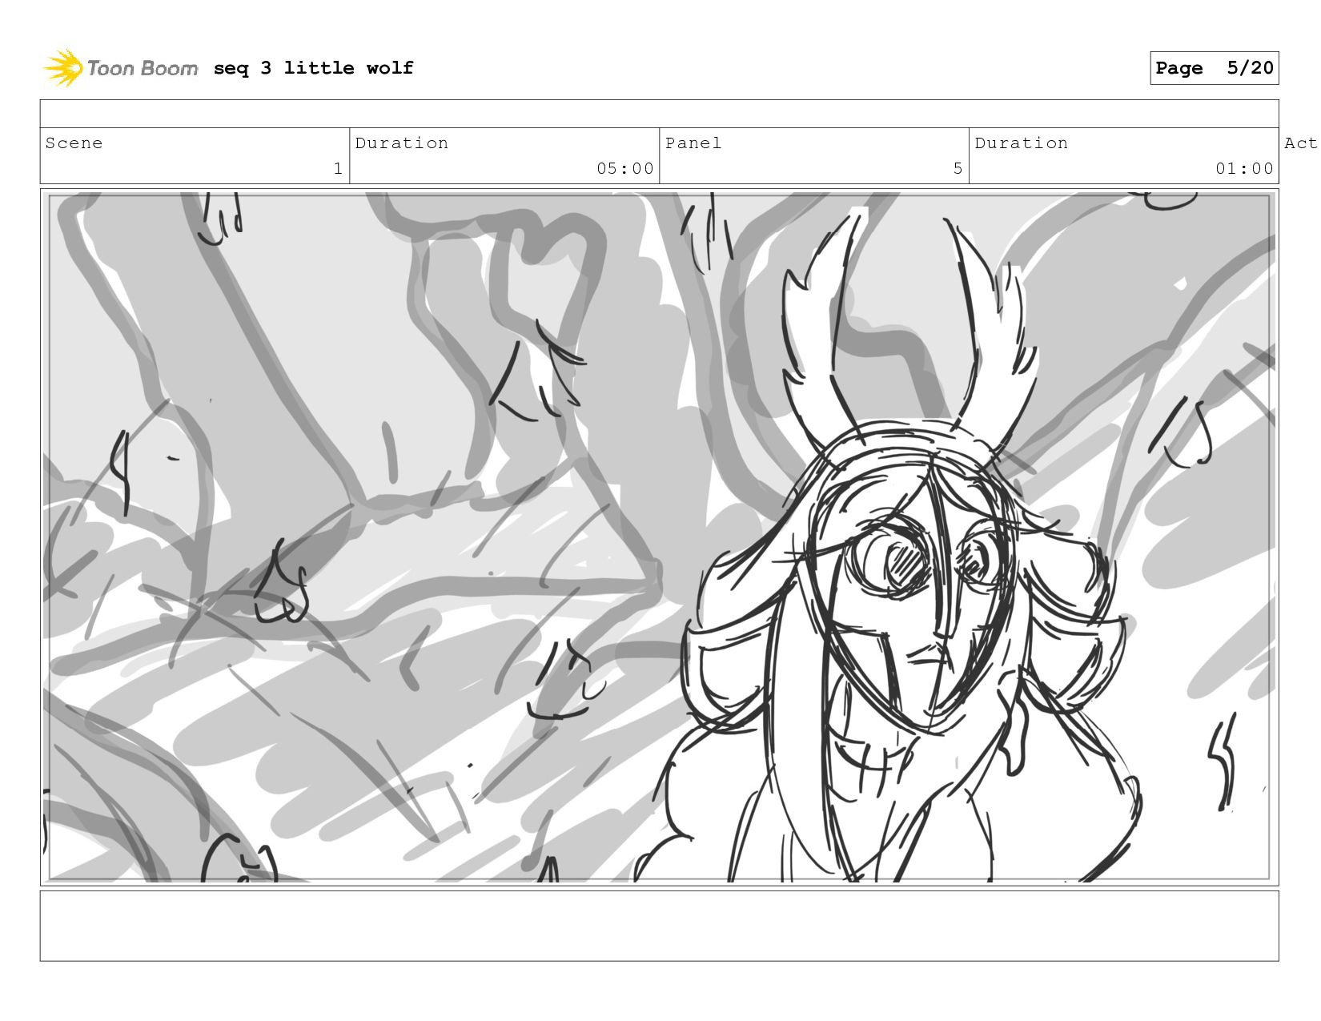Click the storyboard panel sketch thumbnail
This screenshot has width=1321, height=1021.
tap(659, 537)
